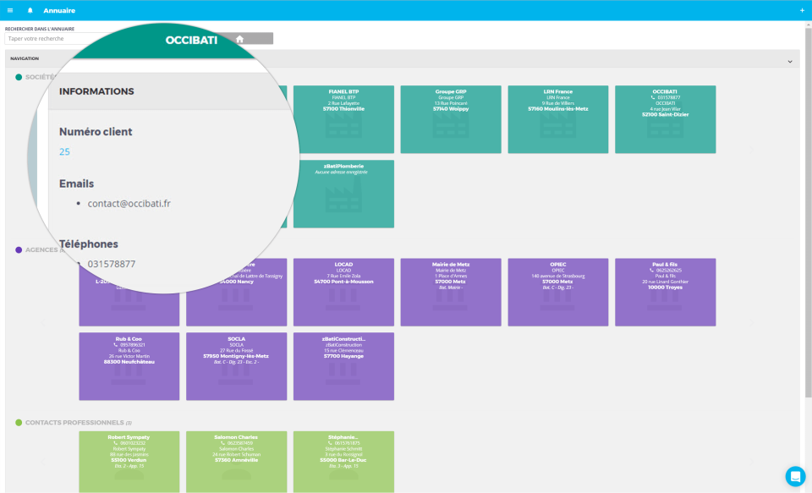
Task: Click the client number 25 link
Action: point(64,151)
